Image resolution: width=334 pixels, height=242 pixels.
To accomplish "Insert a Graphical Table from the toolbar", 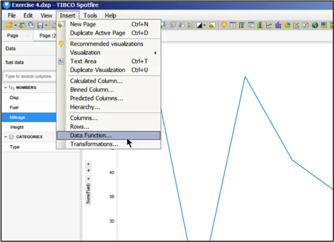I will (251, 25).
